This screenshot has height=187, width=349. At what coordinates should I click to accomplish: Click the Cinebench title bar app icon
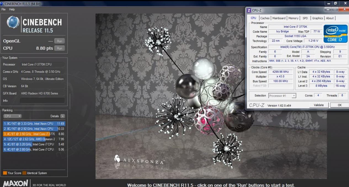click(2, 4)
